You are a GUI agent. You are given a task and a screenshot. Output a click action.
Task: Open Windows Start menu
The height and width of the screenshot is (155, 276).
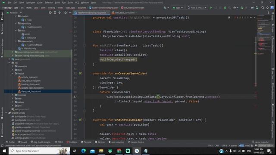point(4,151)
